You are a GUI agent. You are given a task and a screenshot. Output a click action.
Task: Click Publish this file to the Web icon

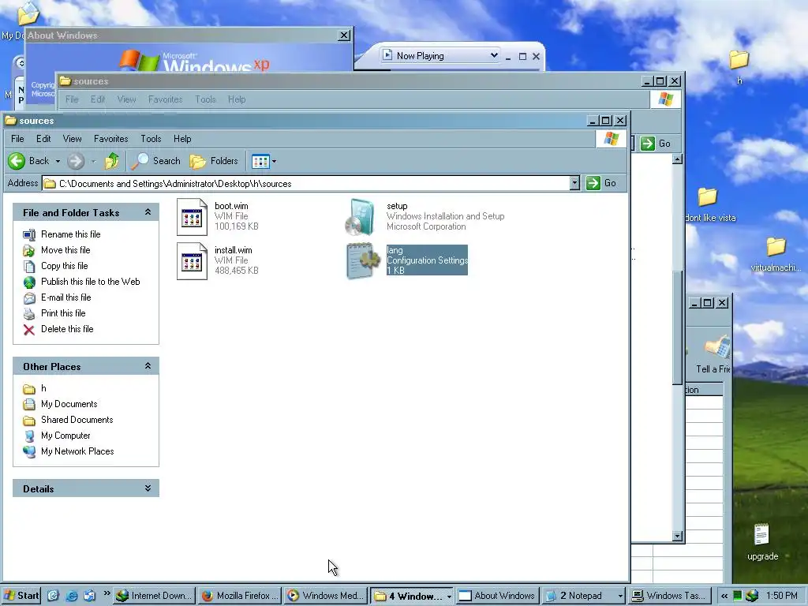(x=29, y=282)
